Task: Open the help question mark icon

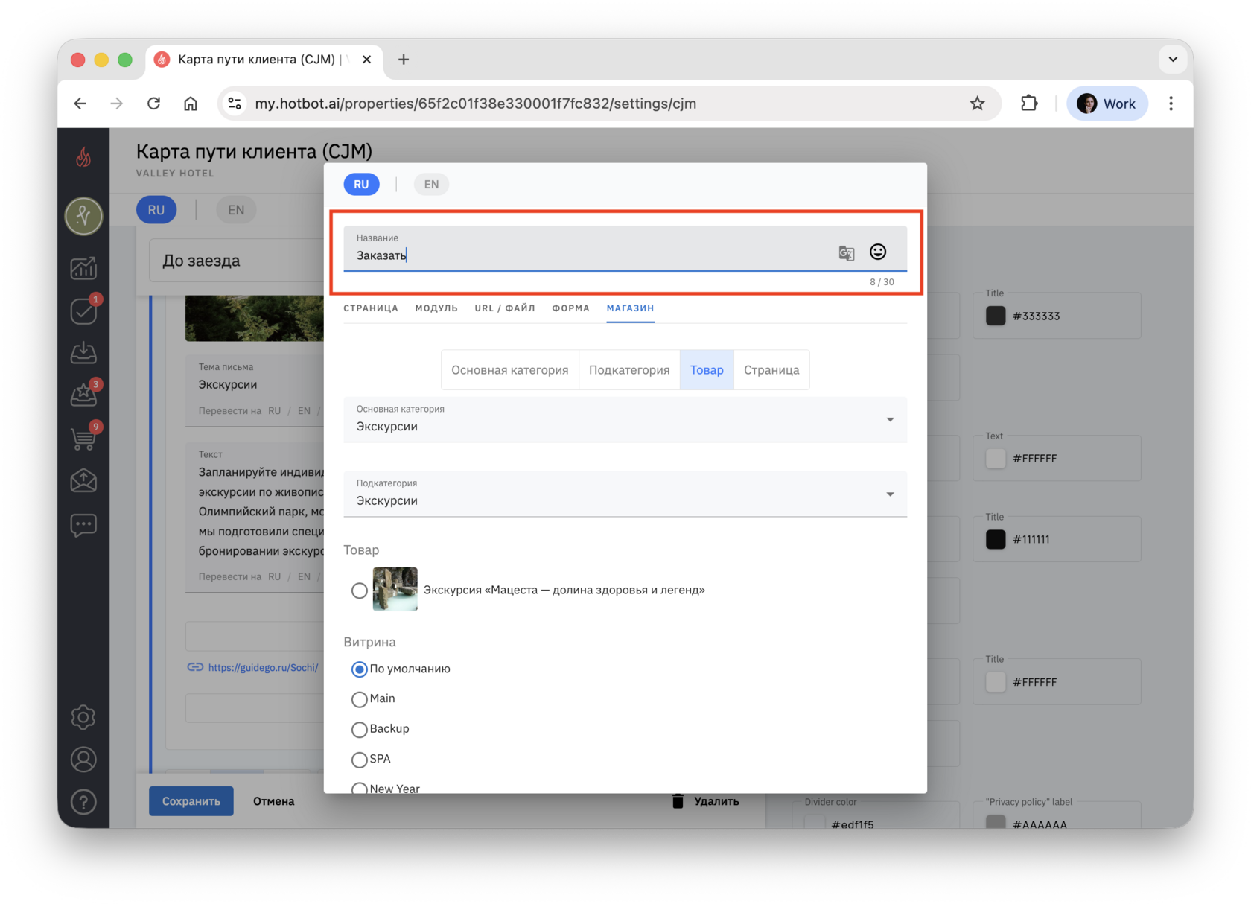Action: point(83,802)
